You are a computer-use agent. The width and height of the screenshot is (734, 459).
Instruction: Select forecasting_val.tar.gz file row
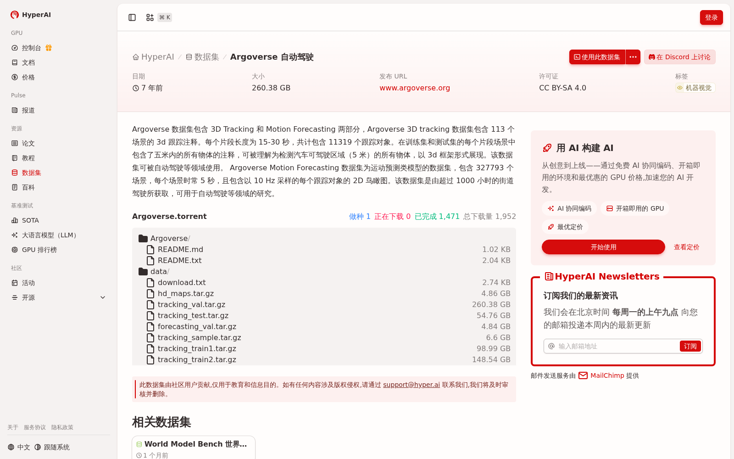tap(324, 327)
